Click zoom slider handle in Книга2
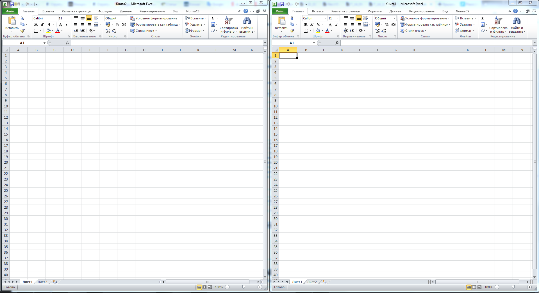 click(x=244, y=287)
